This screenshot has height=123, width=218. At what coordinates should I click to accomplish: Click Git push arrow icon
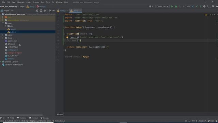point(200,6)
